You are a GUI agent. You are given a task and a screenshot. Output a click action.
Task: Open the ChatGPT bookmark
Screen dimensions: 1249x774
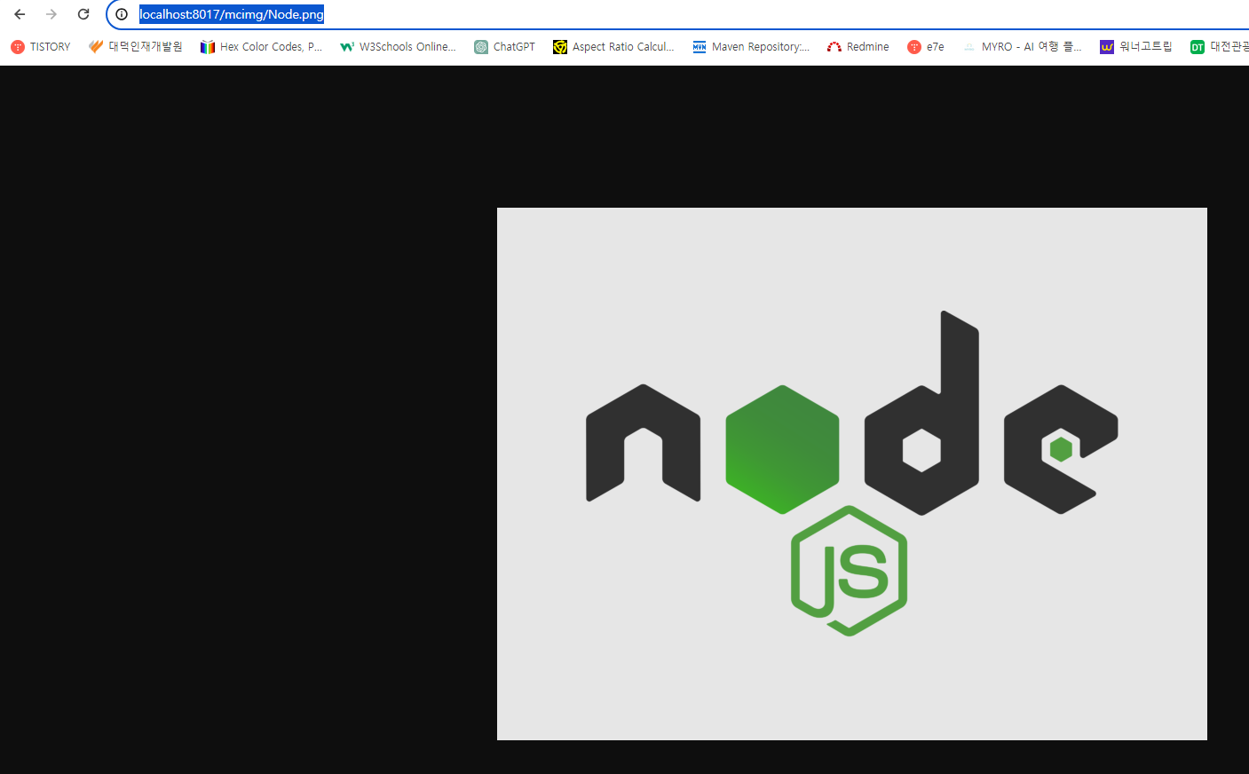[505, 47]
